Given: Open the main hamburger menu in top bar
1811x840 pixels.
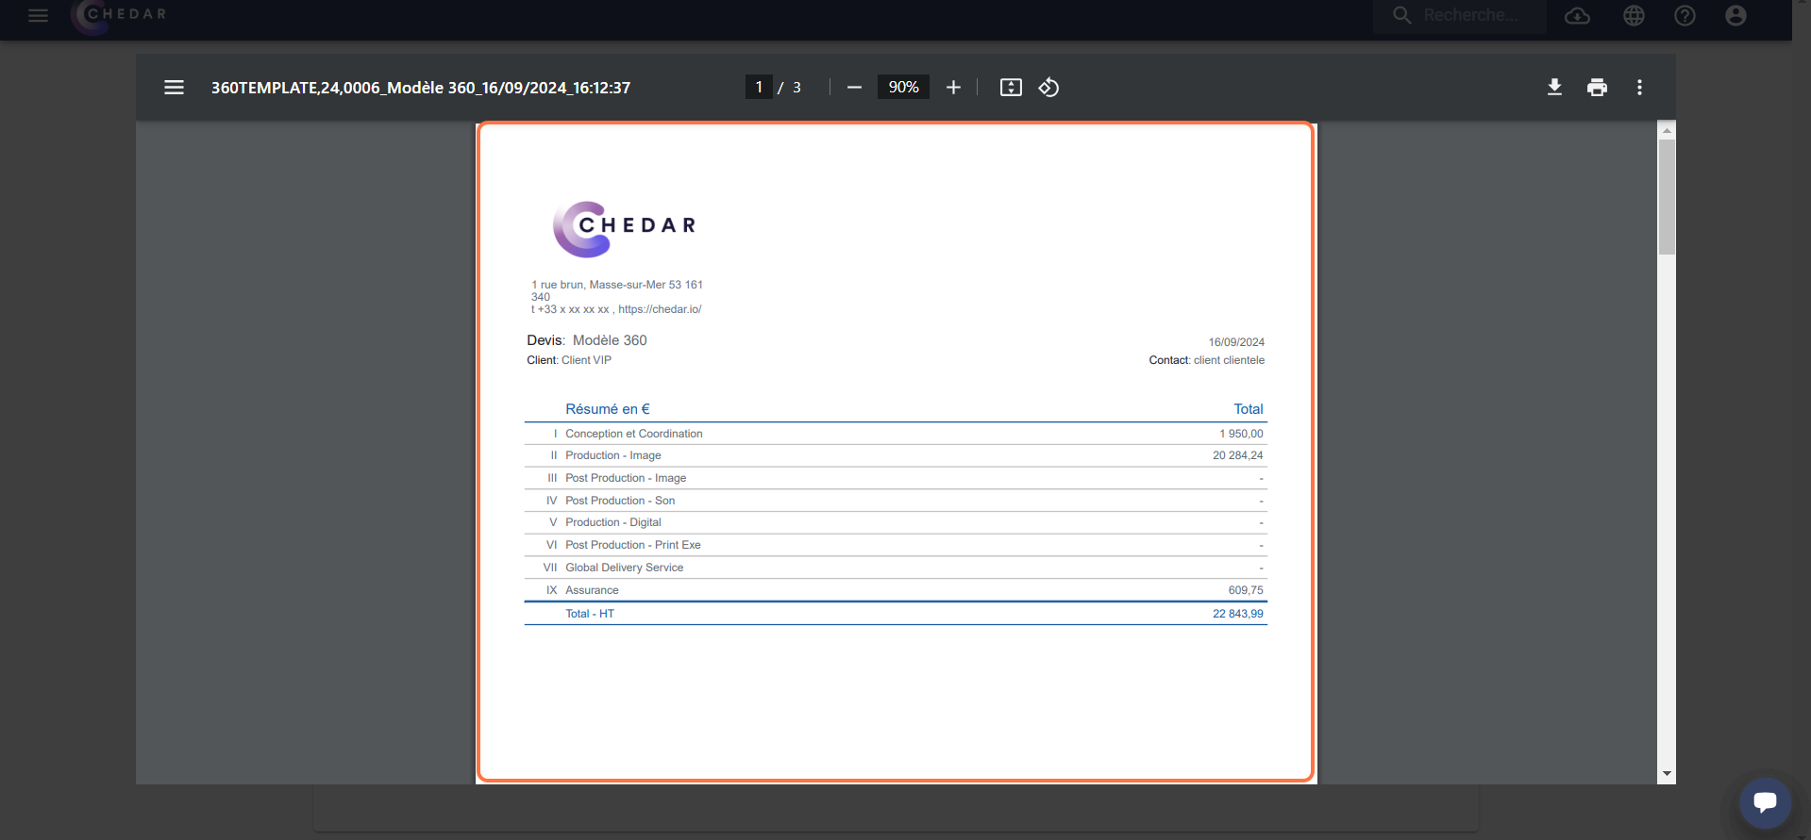Looking at the screenshot, I should (38, 15).
